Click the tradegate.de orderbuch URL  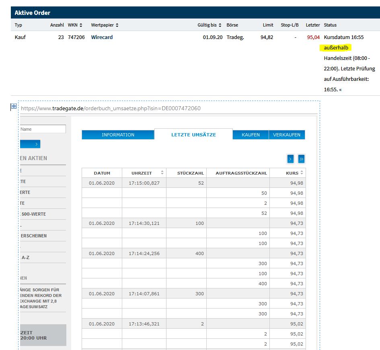point(111,108)
